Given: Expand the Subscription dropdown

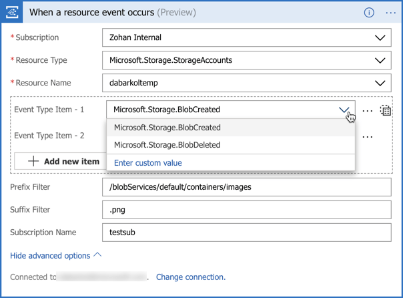Looking at the screenshot, I should [380, 38].
